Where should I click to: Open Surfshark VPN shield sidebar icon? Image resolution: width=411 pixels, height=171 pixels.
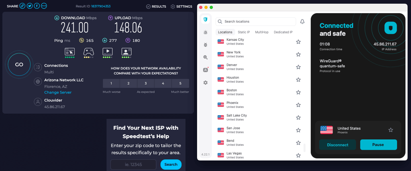click(x=205, y=19)
